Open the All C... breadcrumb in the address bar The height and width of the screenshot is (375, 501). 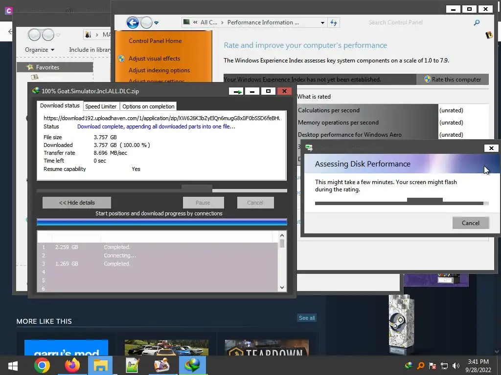point(208,22)
